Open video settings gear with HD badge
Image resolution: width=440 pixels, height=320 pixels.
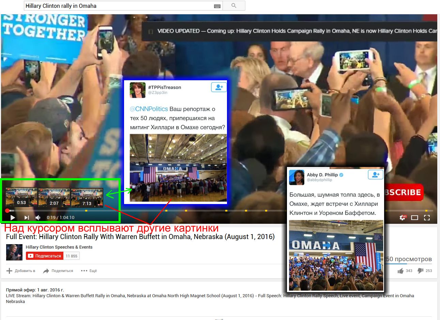pos(403,217)
